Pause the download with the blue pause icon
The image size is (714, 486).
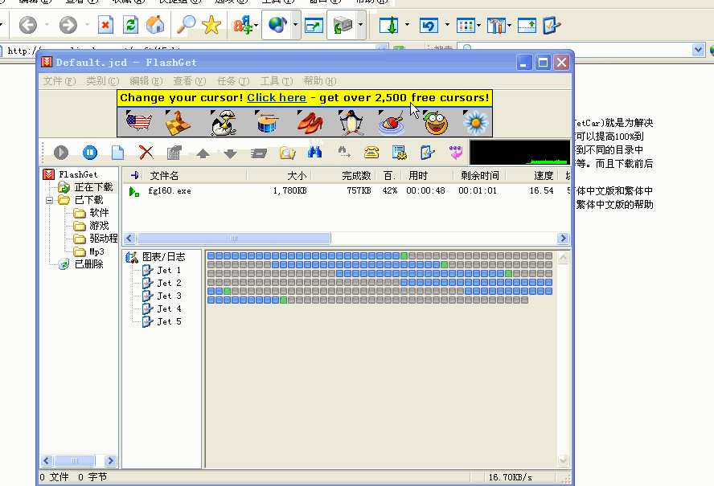click(x=90, y=153)
